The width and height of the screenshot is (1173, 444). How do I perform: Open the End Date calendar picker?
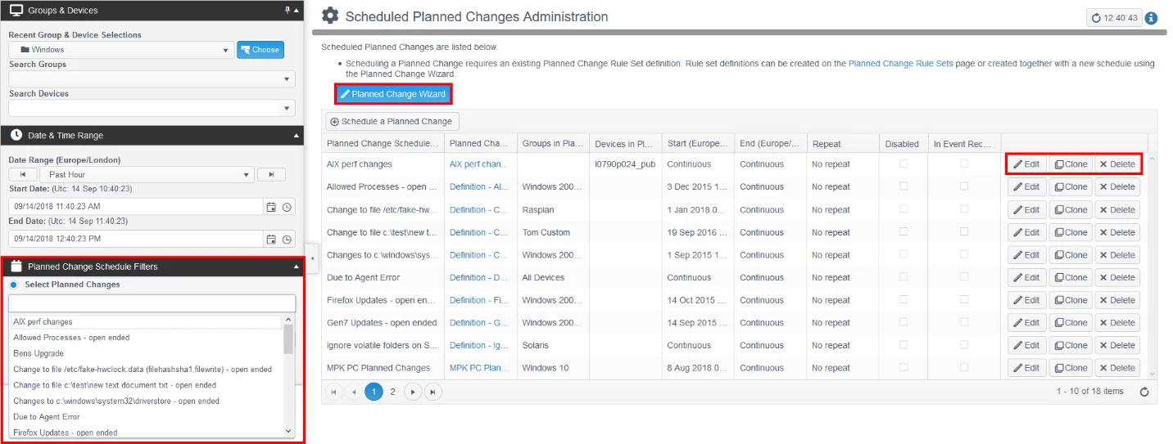tap(271, 240)
